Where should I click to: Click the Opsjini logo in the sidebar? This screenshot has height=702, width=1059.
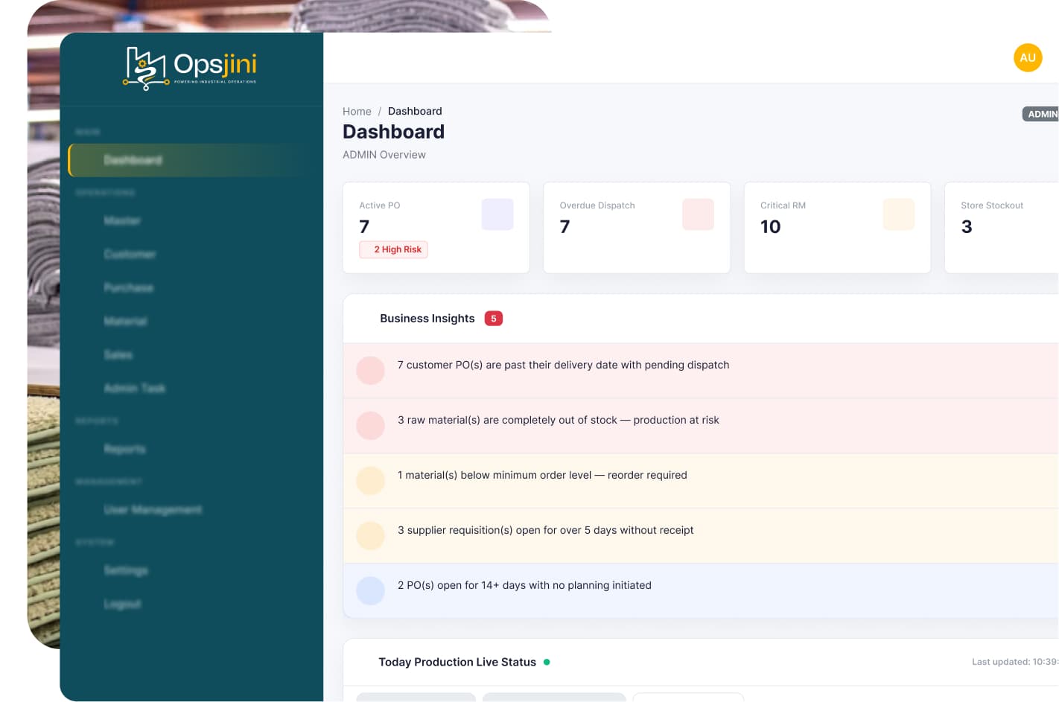coord(190,68)
